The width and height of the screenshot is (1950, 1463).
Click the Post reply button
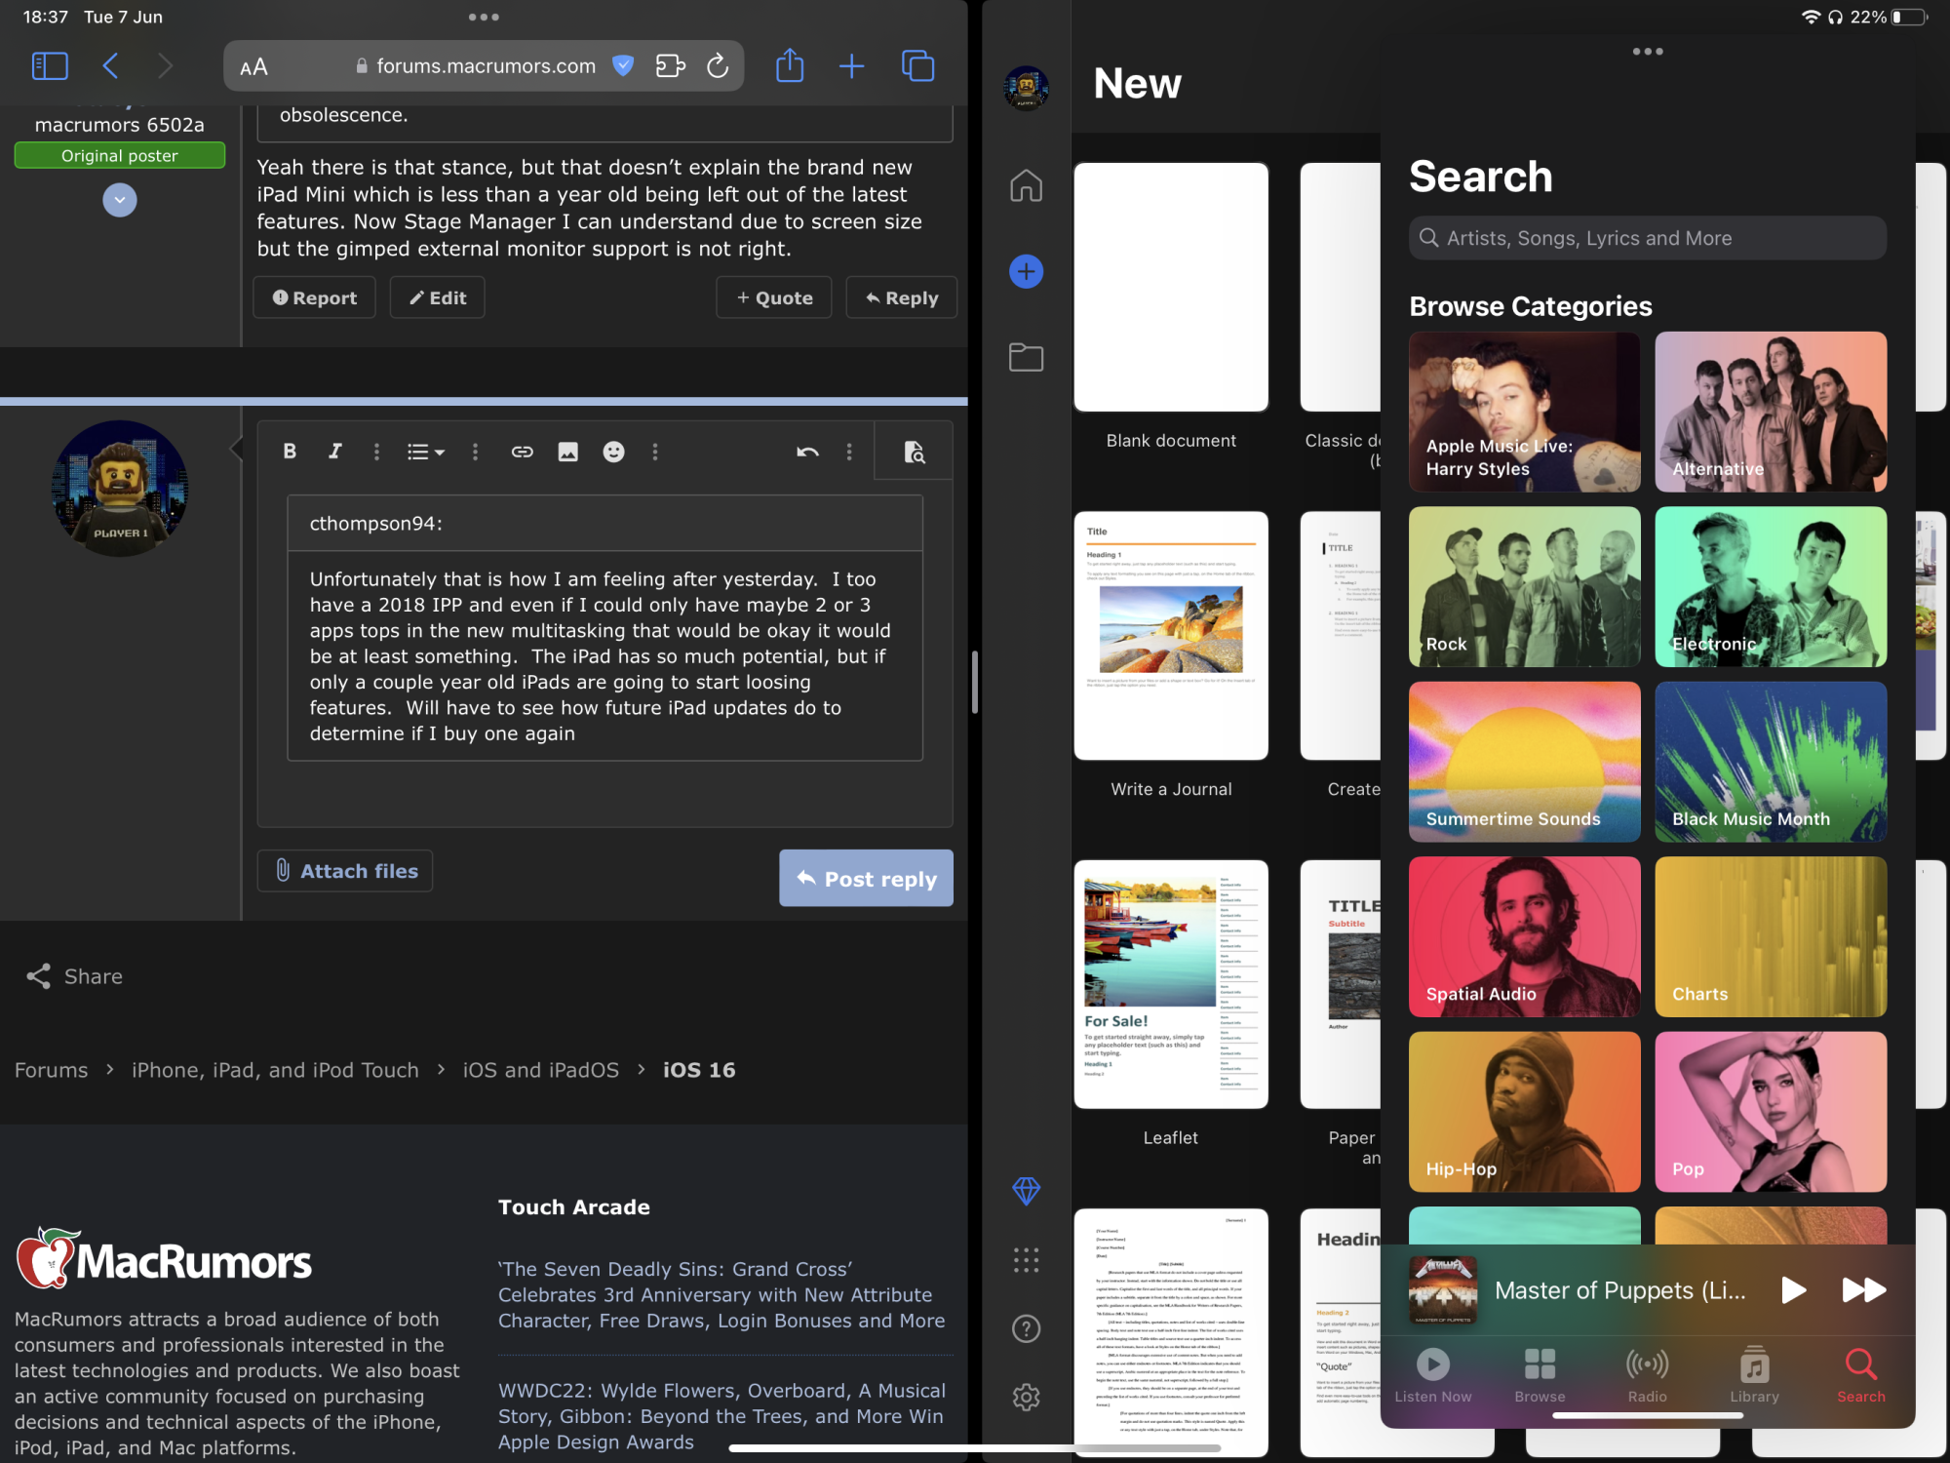coord(866,878)
